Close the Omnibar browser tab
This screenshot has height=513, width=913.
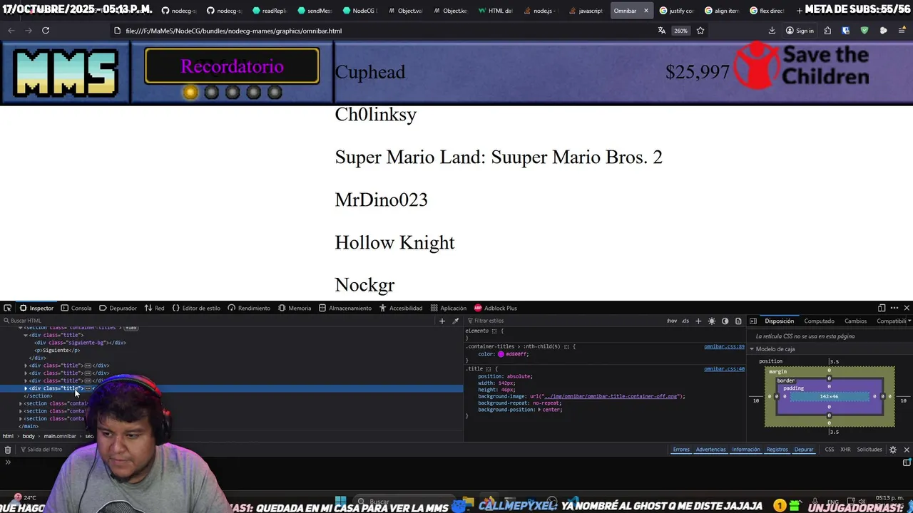pyautogui.click(x=646, y=11)
